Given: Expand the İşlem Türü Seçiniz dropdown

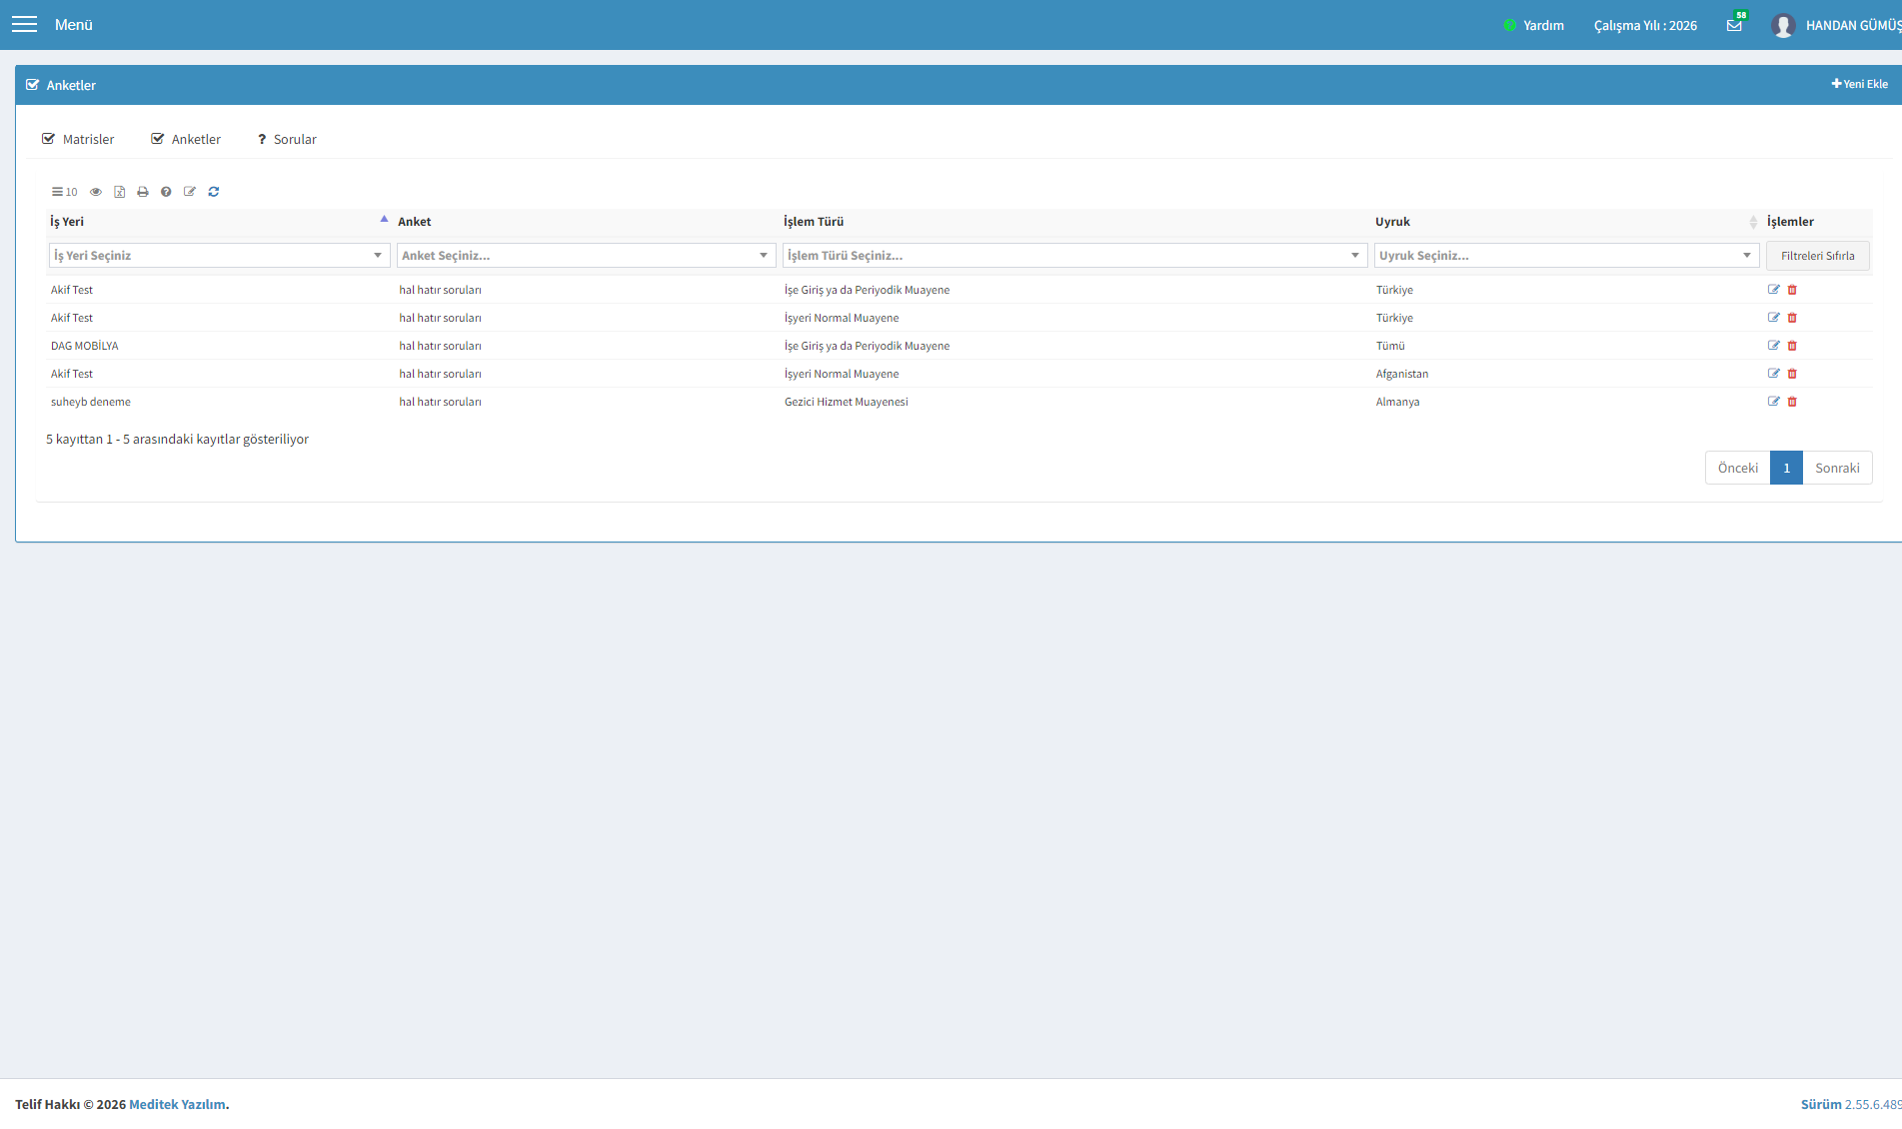Looking at the screenshot, I should pyautogui.click(x=1074, y=256).
